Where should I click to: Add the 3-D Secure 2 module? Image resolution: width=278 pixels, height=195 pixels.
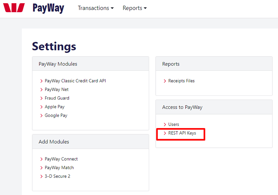[x=57, y=176]
